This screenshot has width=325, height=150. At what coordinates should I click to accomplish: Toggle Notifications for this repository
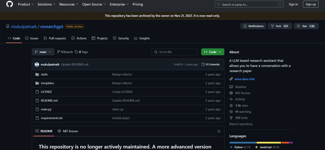(253, 26)
